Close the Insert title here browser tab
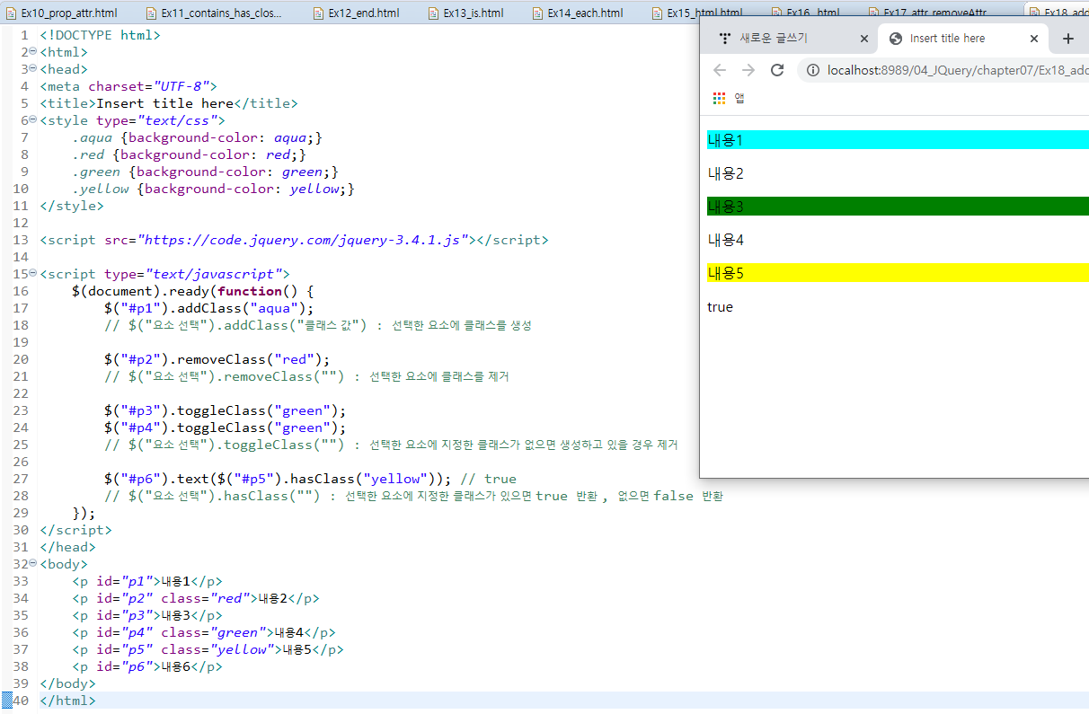Image resolution: width=1089 pixels, height=714 pixels. [1034, 39]
